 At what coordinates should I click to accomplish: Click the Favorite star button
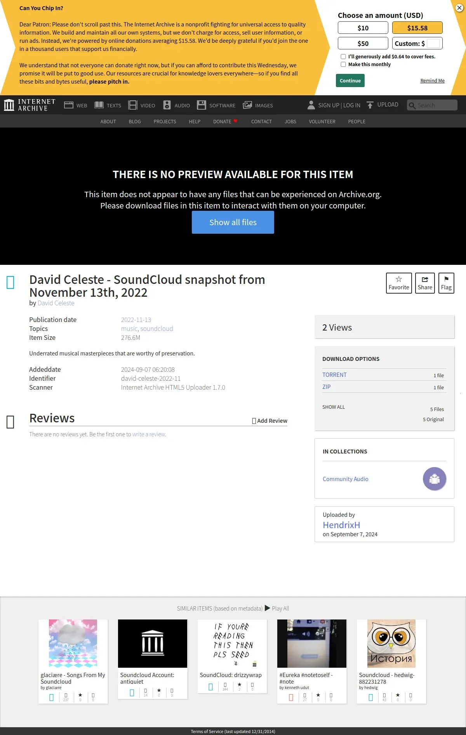[x=399, y=283]
